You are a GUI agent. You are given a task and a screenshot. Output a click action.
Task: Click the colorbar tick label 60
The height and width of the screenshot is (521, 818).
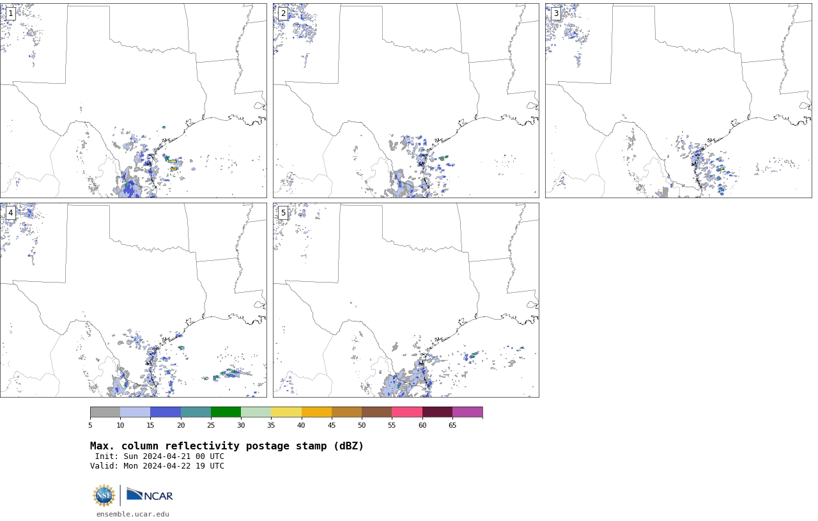[x=422, y=425]
